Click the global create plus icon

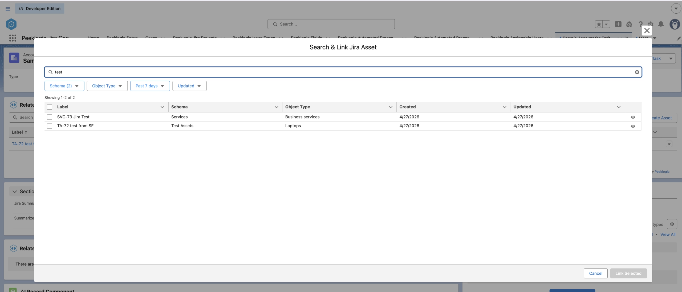(x=618, y=24)
